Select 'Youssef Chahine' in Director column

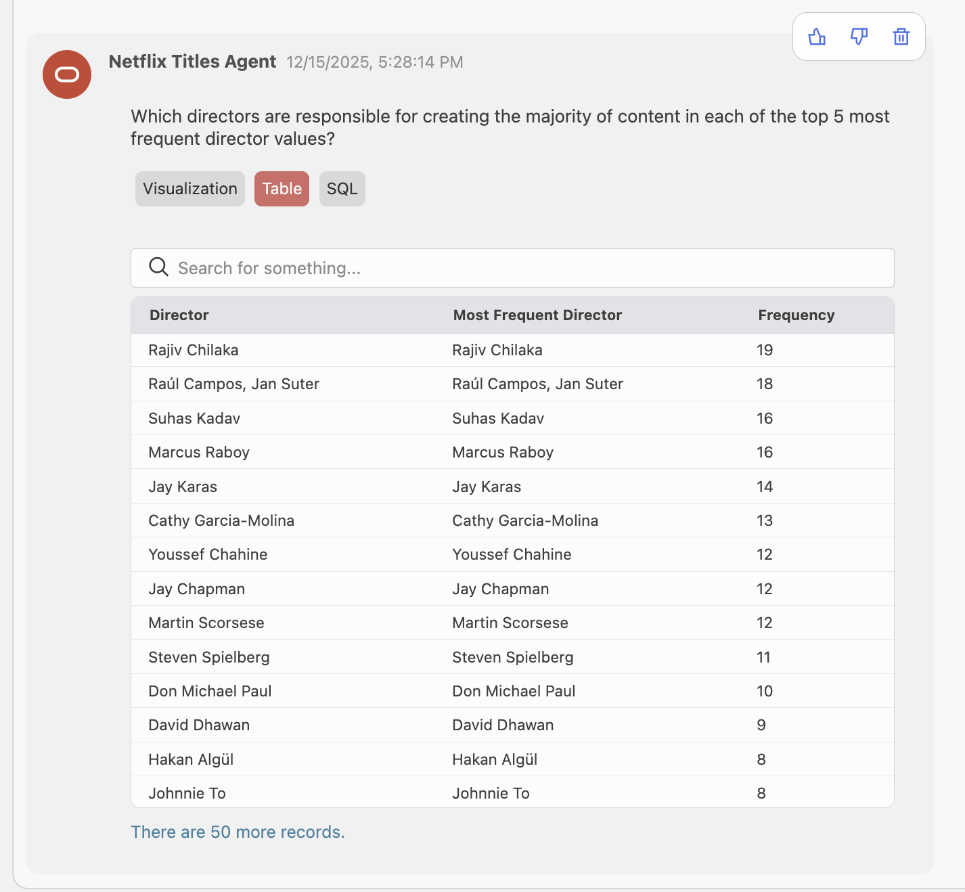[208, 554]
